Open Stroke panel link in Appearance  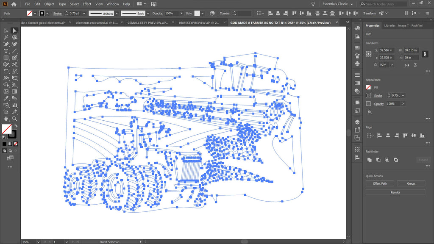pos(378,96)
